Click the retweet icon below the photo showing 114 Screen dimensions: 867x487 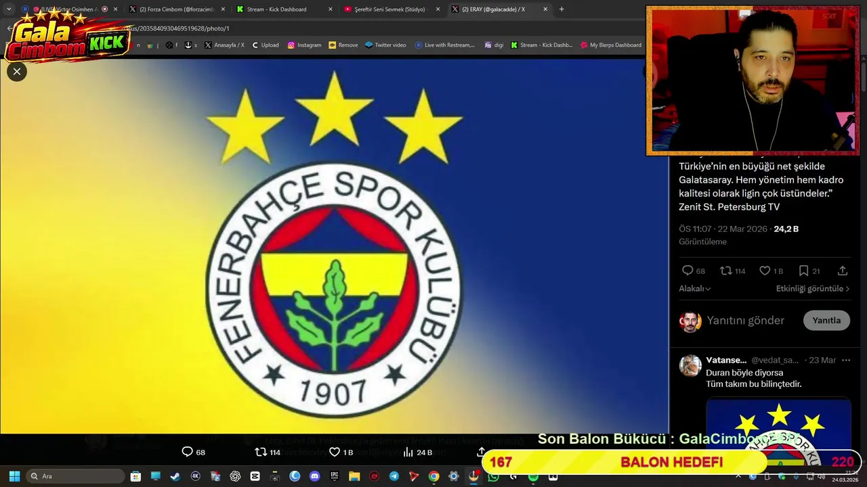click(x=260, y=452)
